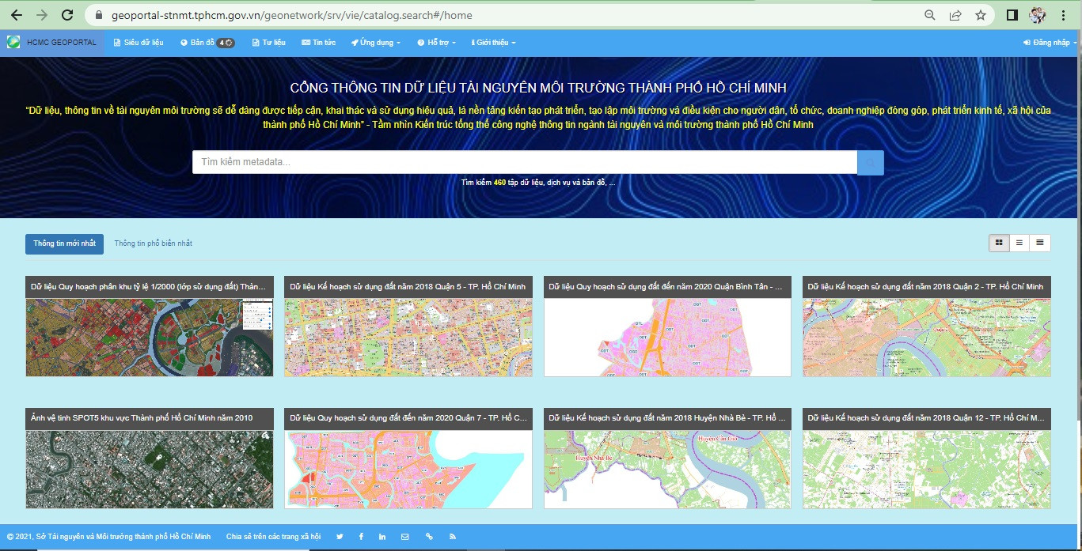This screenshot has height=551, width=1082.
Task: Open the HCMC GEOPORTAL home link
Action: tap(53, 43)
